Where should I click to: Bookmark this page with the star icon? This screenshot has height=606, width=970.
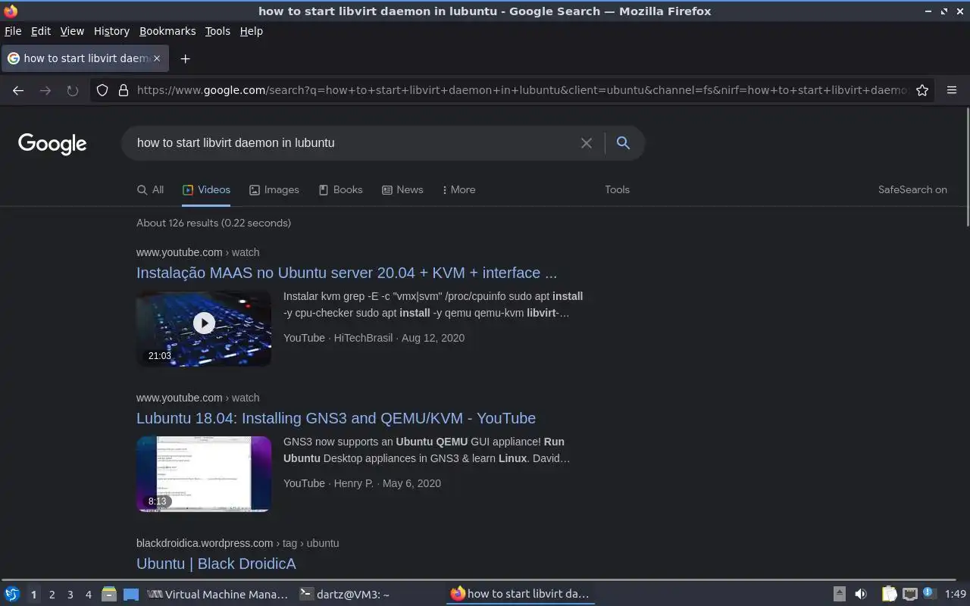(x=922, y=90)
